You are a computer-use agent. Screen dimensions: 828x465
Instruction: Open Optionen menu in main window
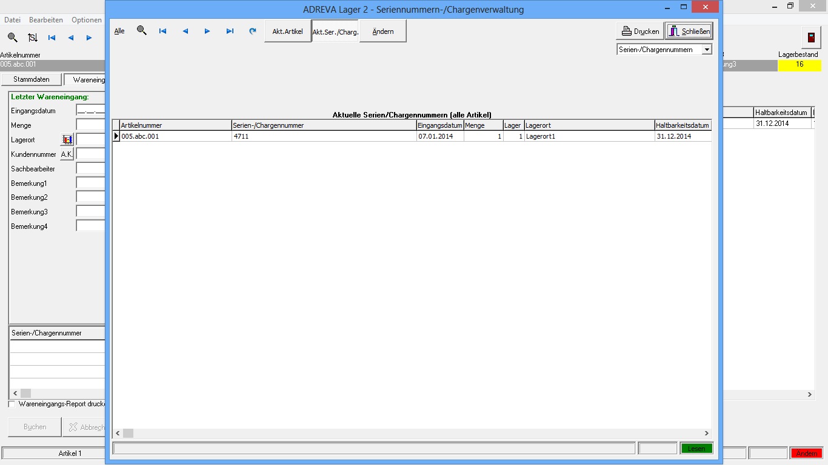click(x=87, y=20)
